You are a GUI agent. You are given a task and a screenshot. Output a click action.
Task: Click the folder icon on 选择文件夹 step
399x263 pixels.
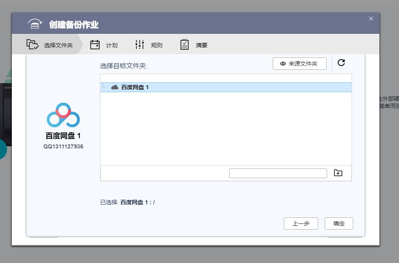pos(33,45)
